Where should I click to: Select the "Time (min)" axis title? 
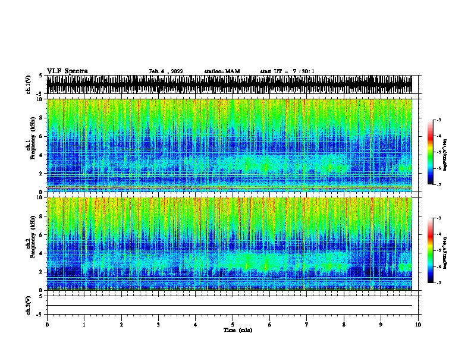(238, 330)
